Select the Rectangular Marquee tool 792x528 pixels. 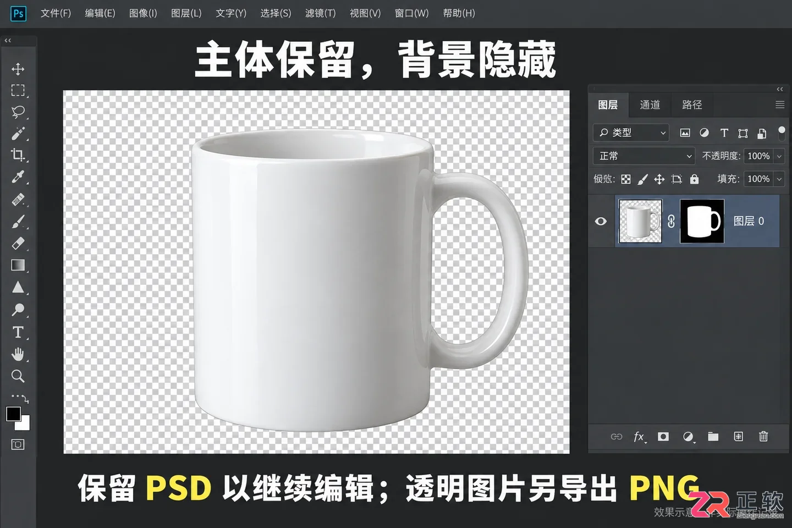[x=18, y=90]
